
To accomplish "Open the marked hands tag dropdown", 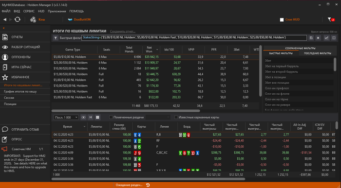I will (x=158, y=117).
